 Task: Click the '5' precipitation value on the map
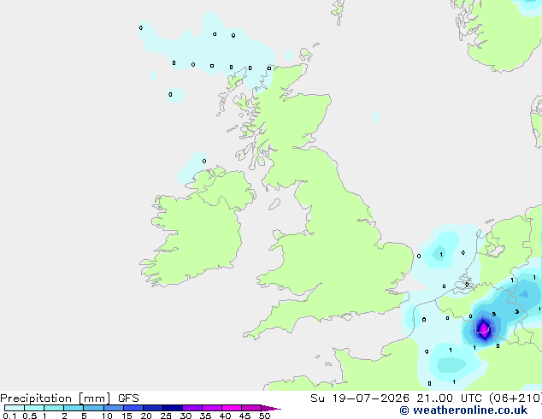pos(494,315)
